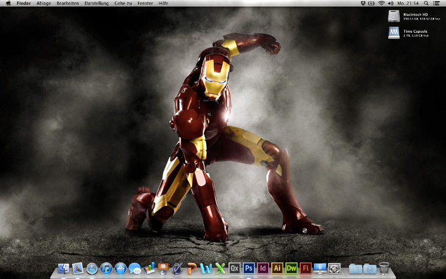This screenshot has width=446, height=279.
Task: Open Finder from the Dock
Action: point(64,268)
